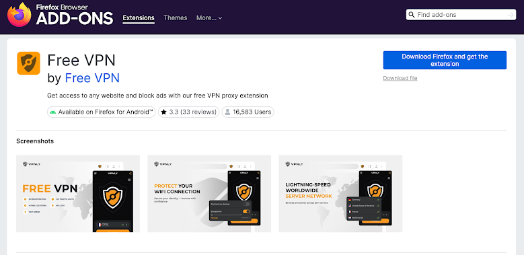
Task: Open the 3.3 (33 reviews) rating badge
Action: 189,112
